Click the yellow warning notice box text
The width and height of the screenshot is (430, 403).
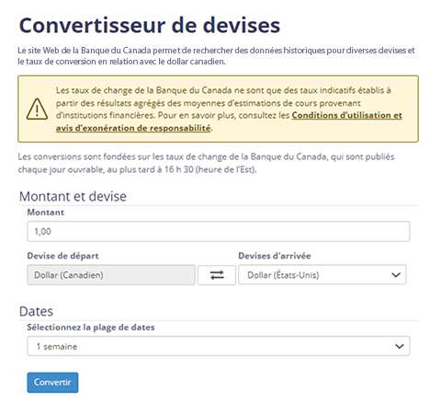click(229, 109)
